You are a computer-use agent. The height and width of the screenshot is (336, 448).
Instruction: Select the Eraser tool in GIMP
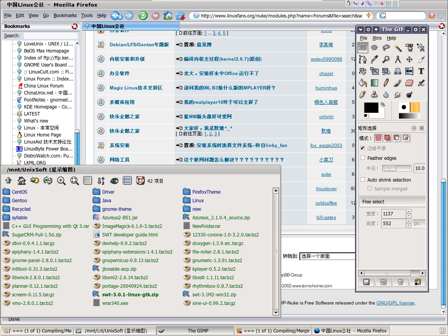click(x=409, y=83)
